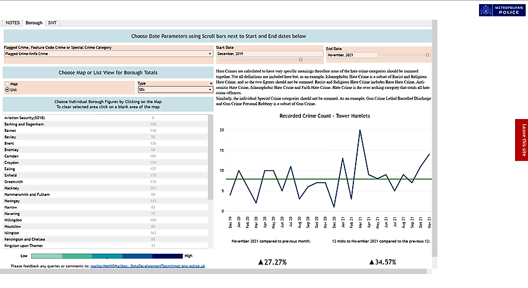Select the Borough tab
This screenshot has width=528, height=288.
(34, 22)
